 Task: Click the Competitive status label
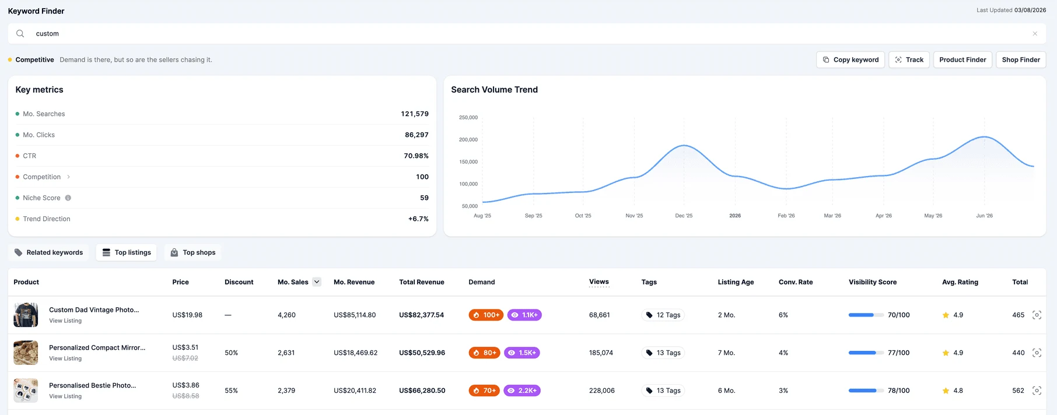pos(34,60)
